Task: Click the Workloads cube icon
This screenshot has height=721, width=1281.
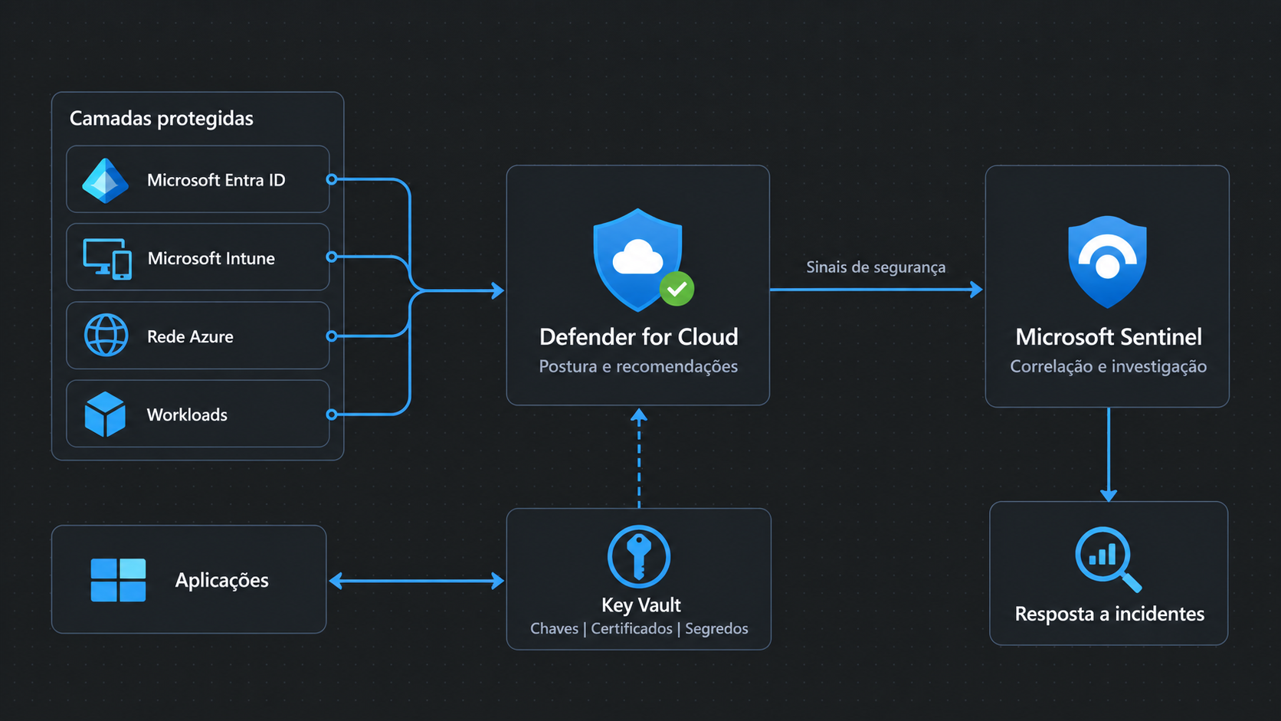Action: tap(105, 415)
